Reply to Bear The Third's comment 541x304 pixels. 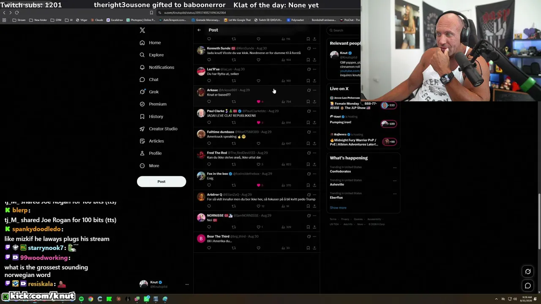pos(209,248)
